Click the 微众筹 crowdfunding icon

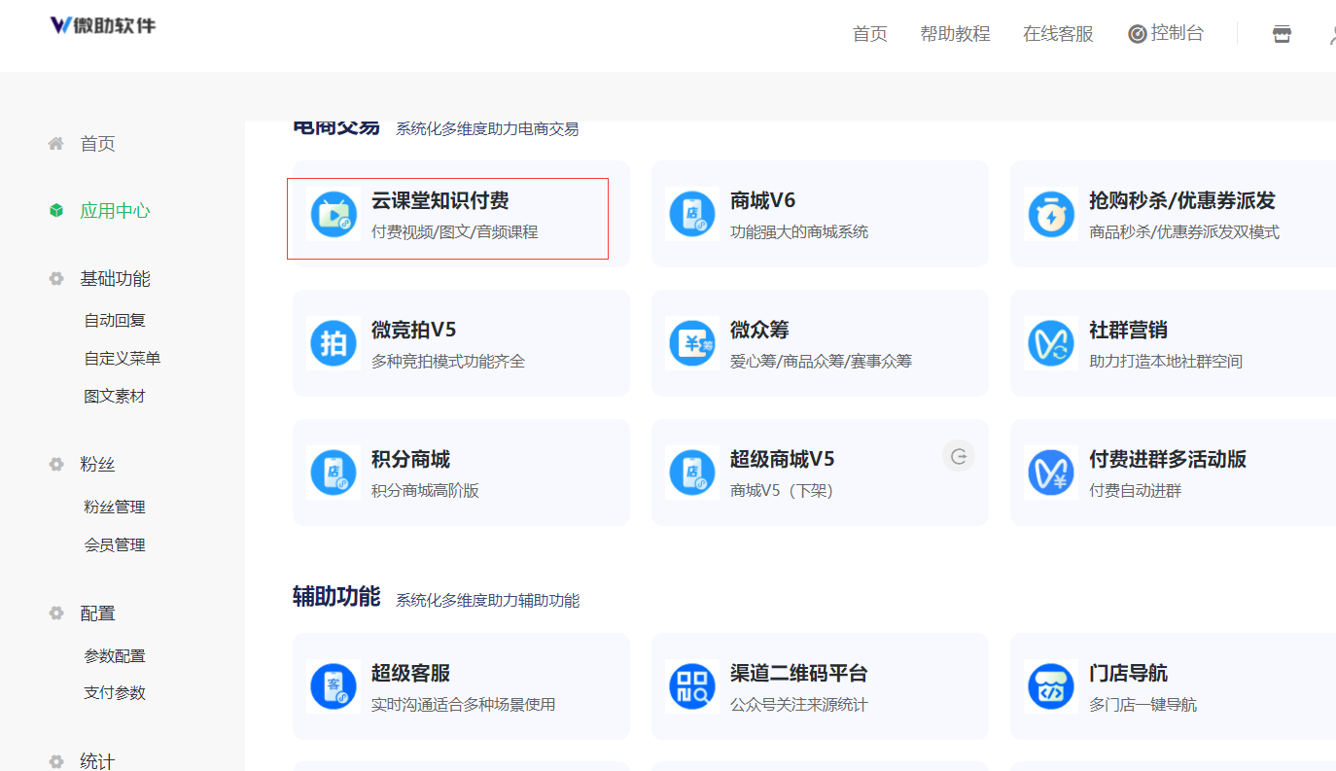click(692, 343)
